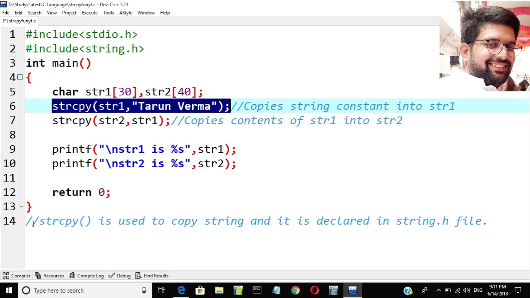This screenshot has height=298, width=530.
Task: Click the closing brace on line 13
Action: tap(29, 207)
